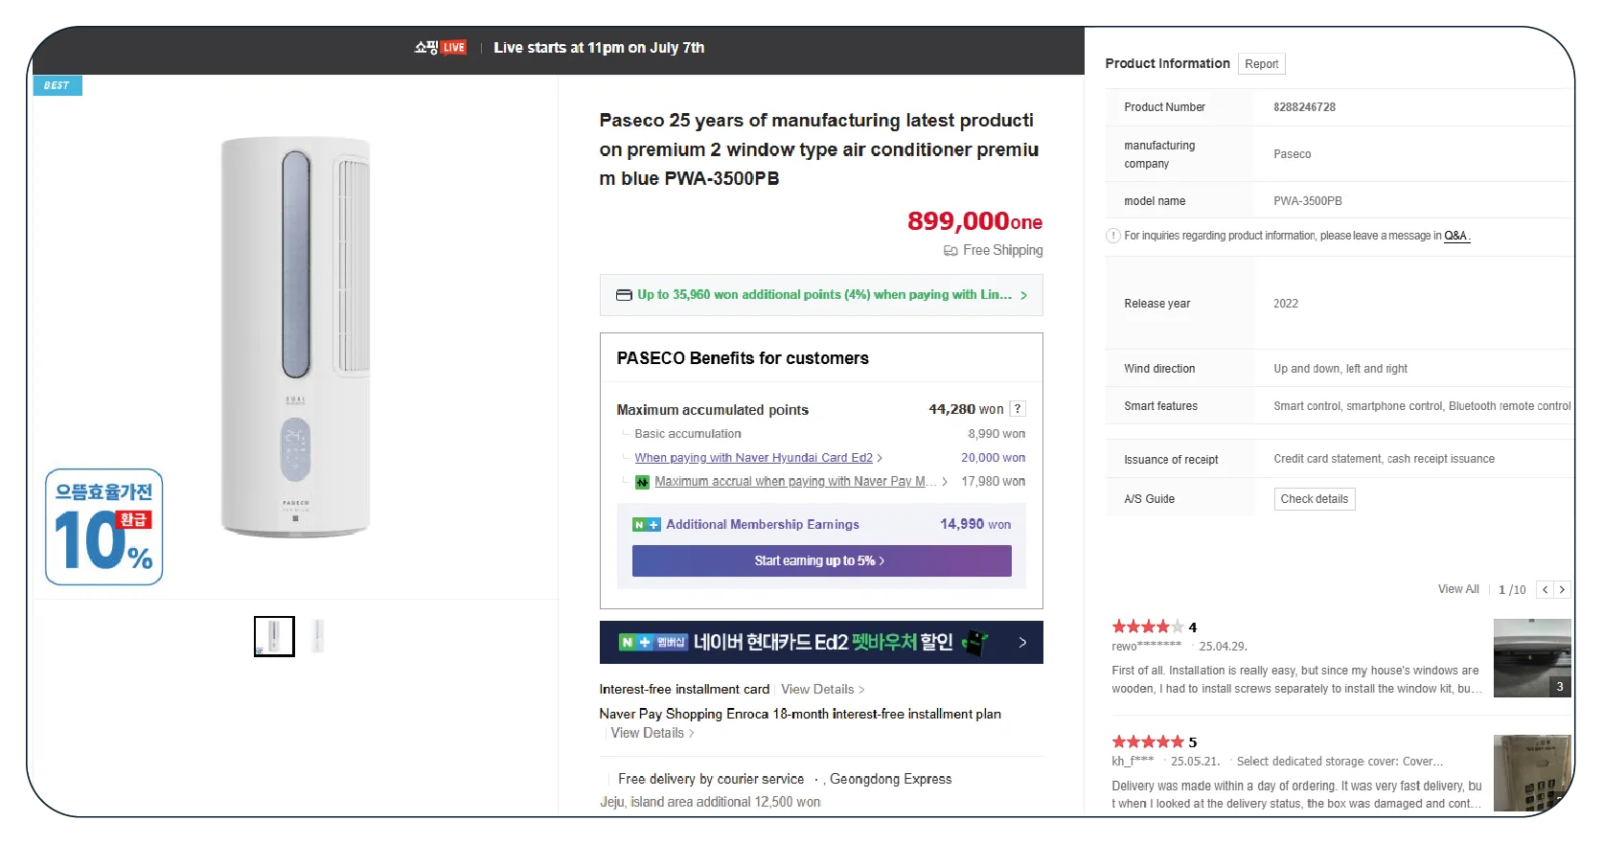
Task: Go to the previous review page arrow
Action: pyautogui.click(x=1545, y=590)
